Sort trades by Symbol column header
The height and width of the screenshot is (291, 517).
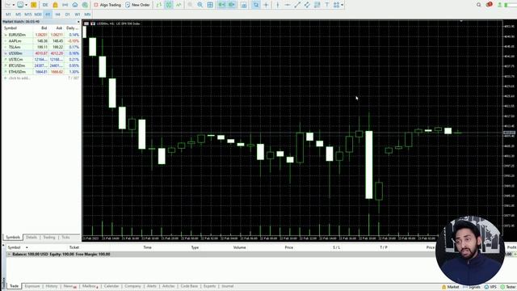(15, 247)
